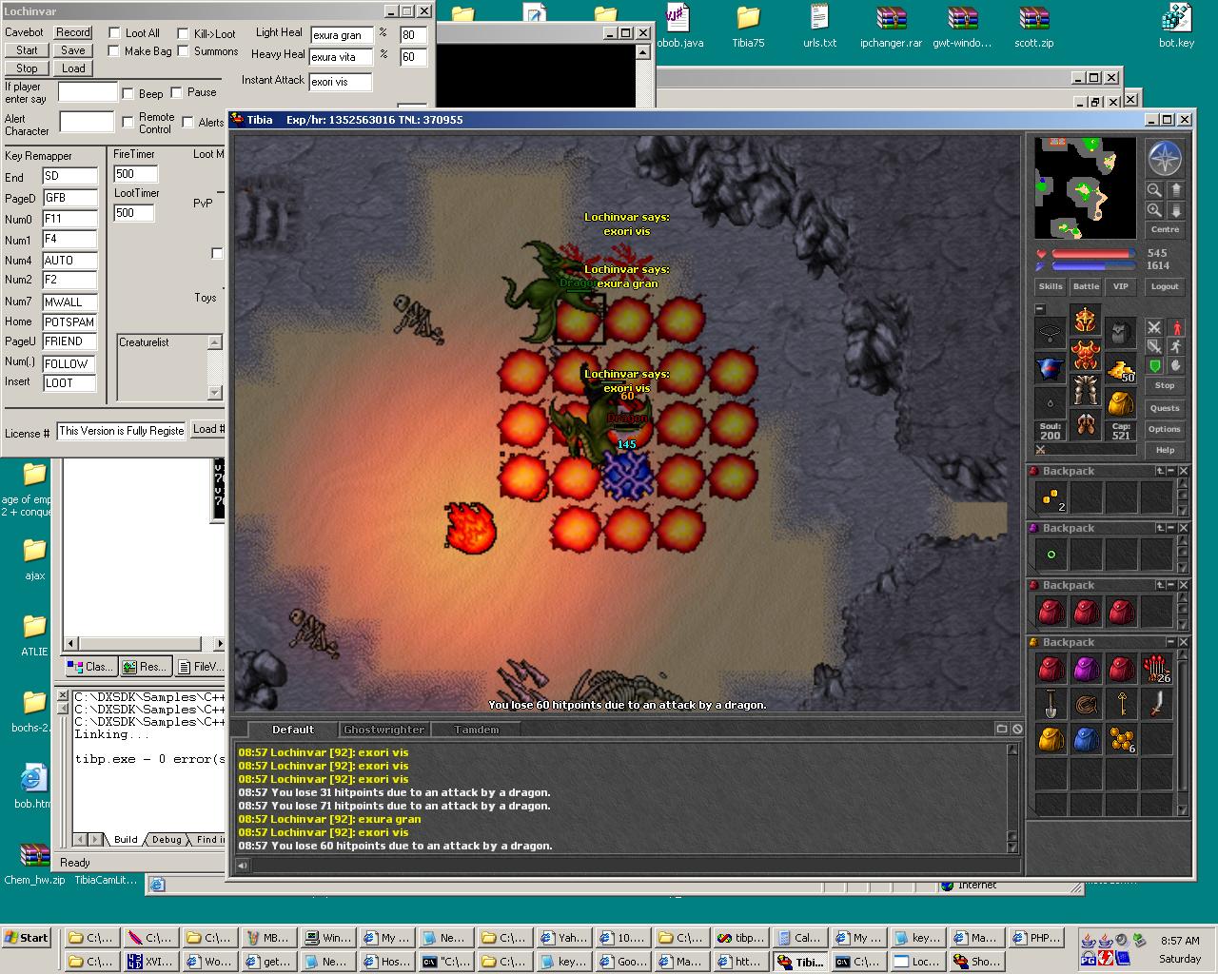1218x974 pixels.
Task: Click the FireTimer input field
Action: pos(136,174)
